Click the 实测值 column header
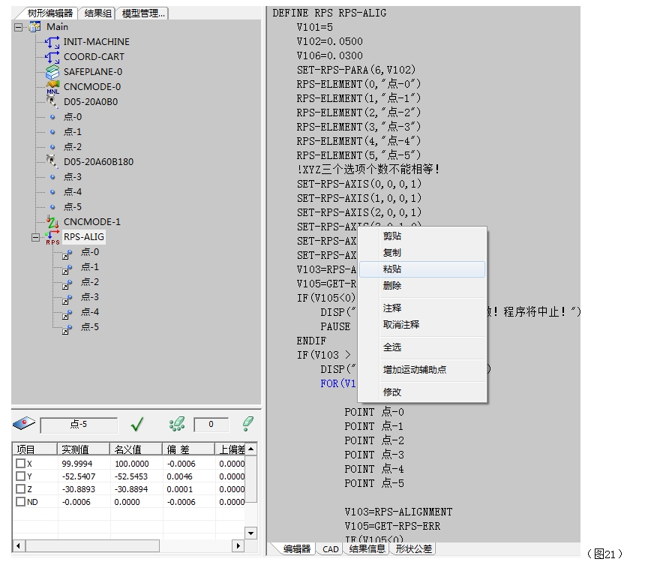 pyautogui.click(x=83, y=449)
